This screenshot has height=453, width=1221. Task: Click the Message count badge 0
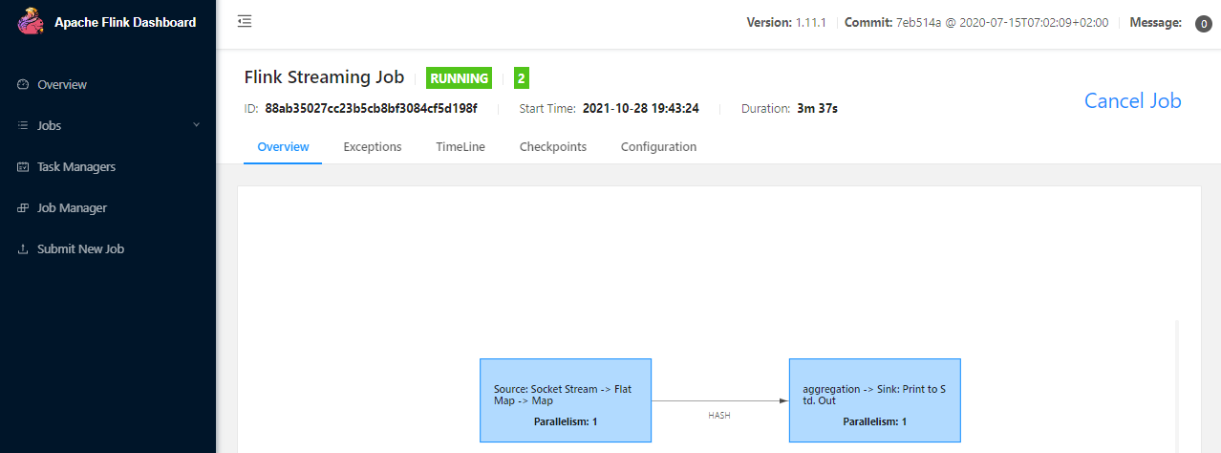(x=1204, y=24)
